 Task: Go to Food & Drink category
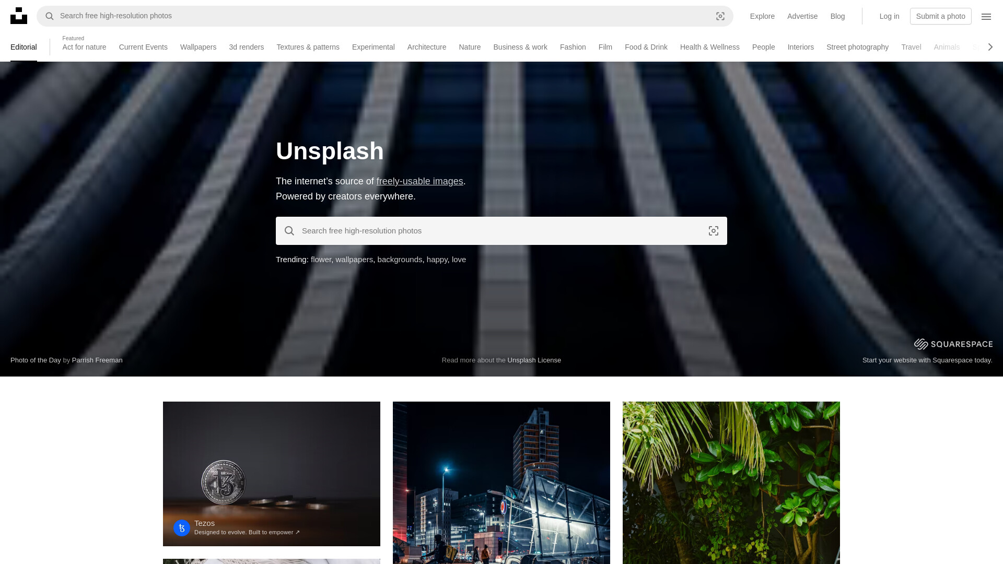pyautogui.click(x=646, y=47)
